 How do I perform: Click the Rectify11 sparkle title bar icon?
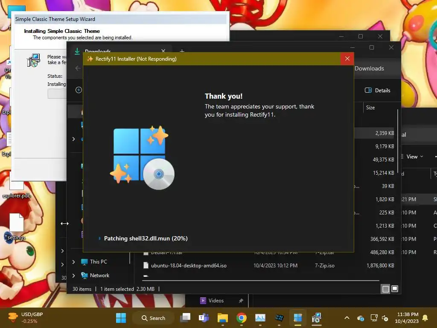pos(90,59)
